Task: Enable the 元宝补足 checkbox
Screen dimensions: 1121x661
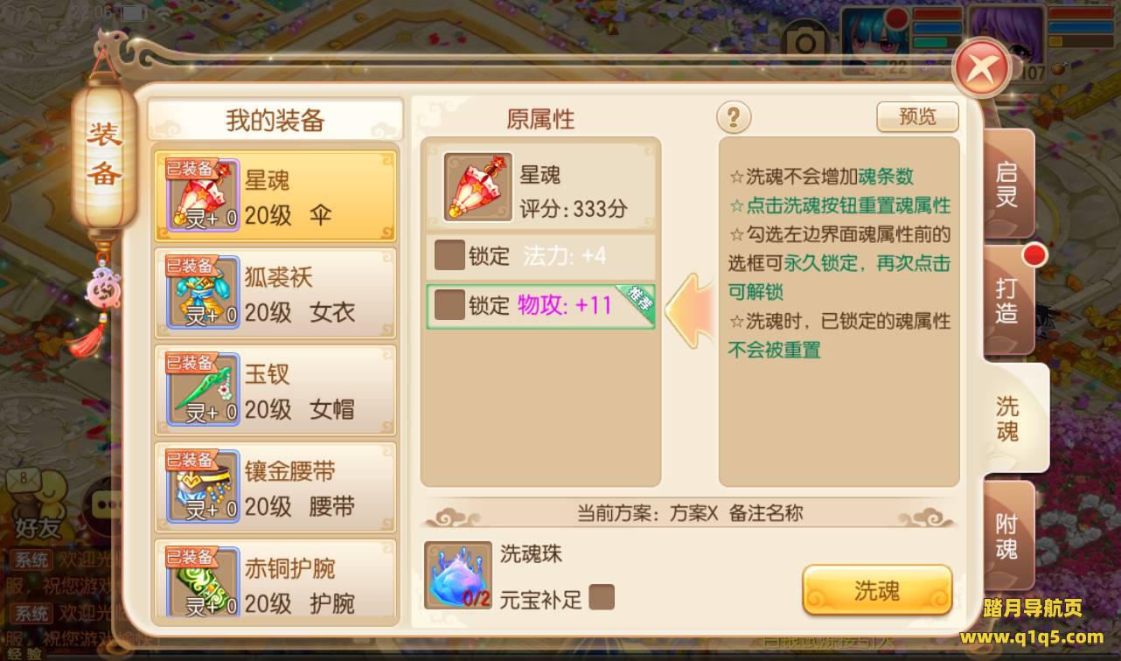Action: point(602,597)
